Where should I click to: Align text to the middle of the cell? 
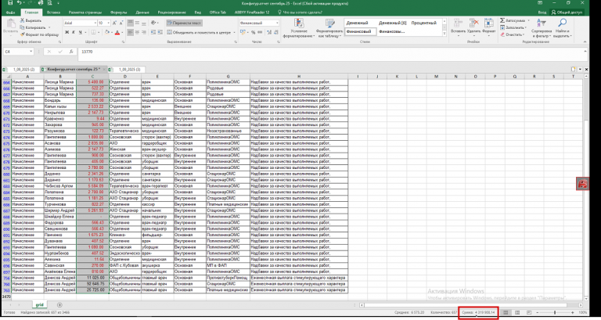click(137, 23)
